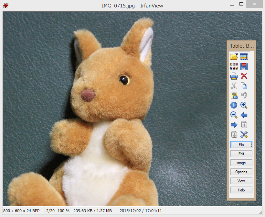
Task: Zoom out of the image
Action: [x=234, y=115]
